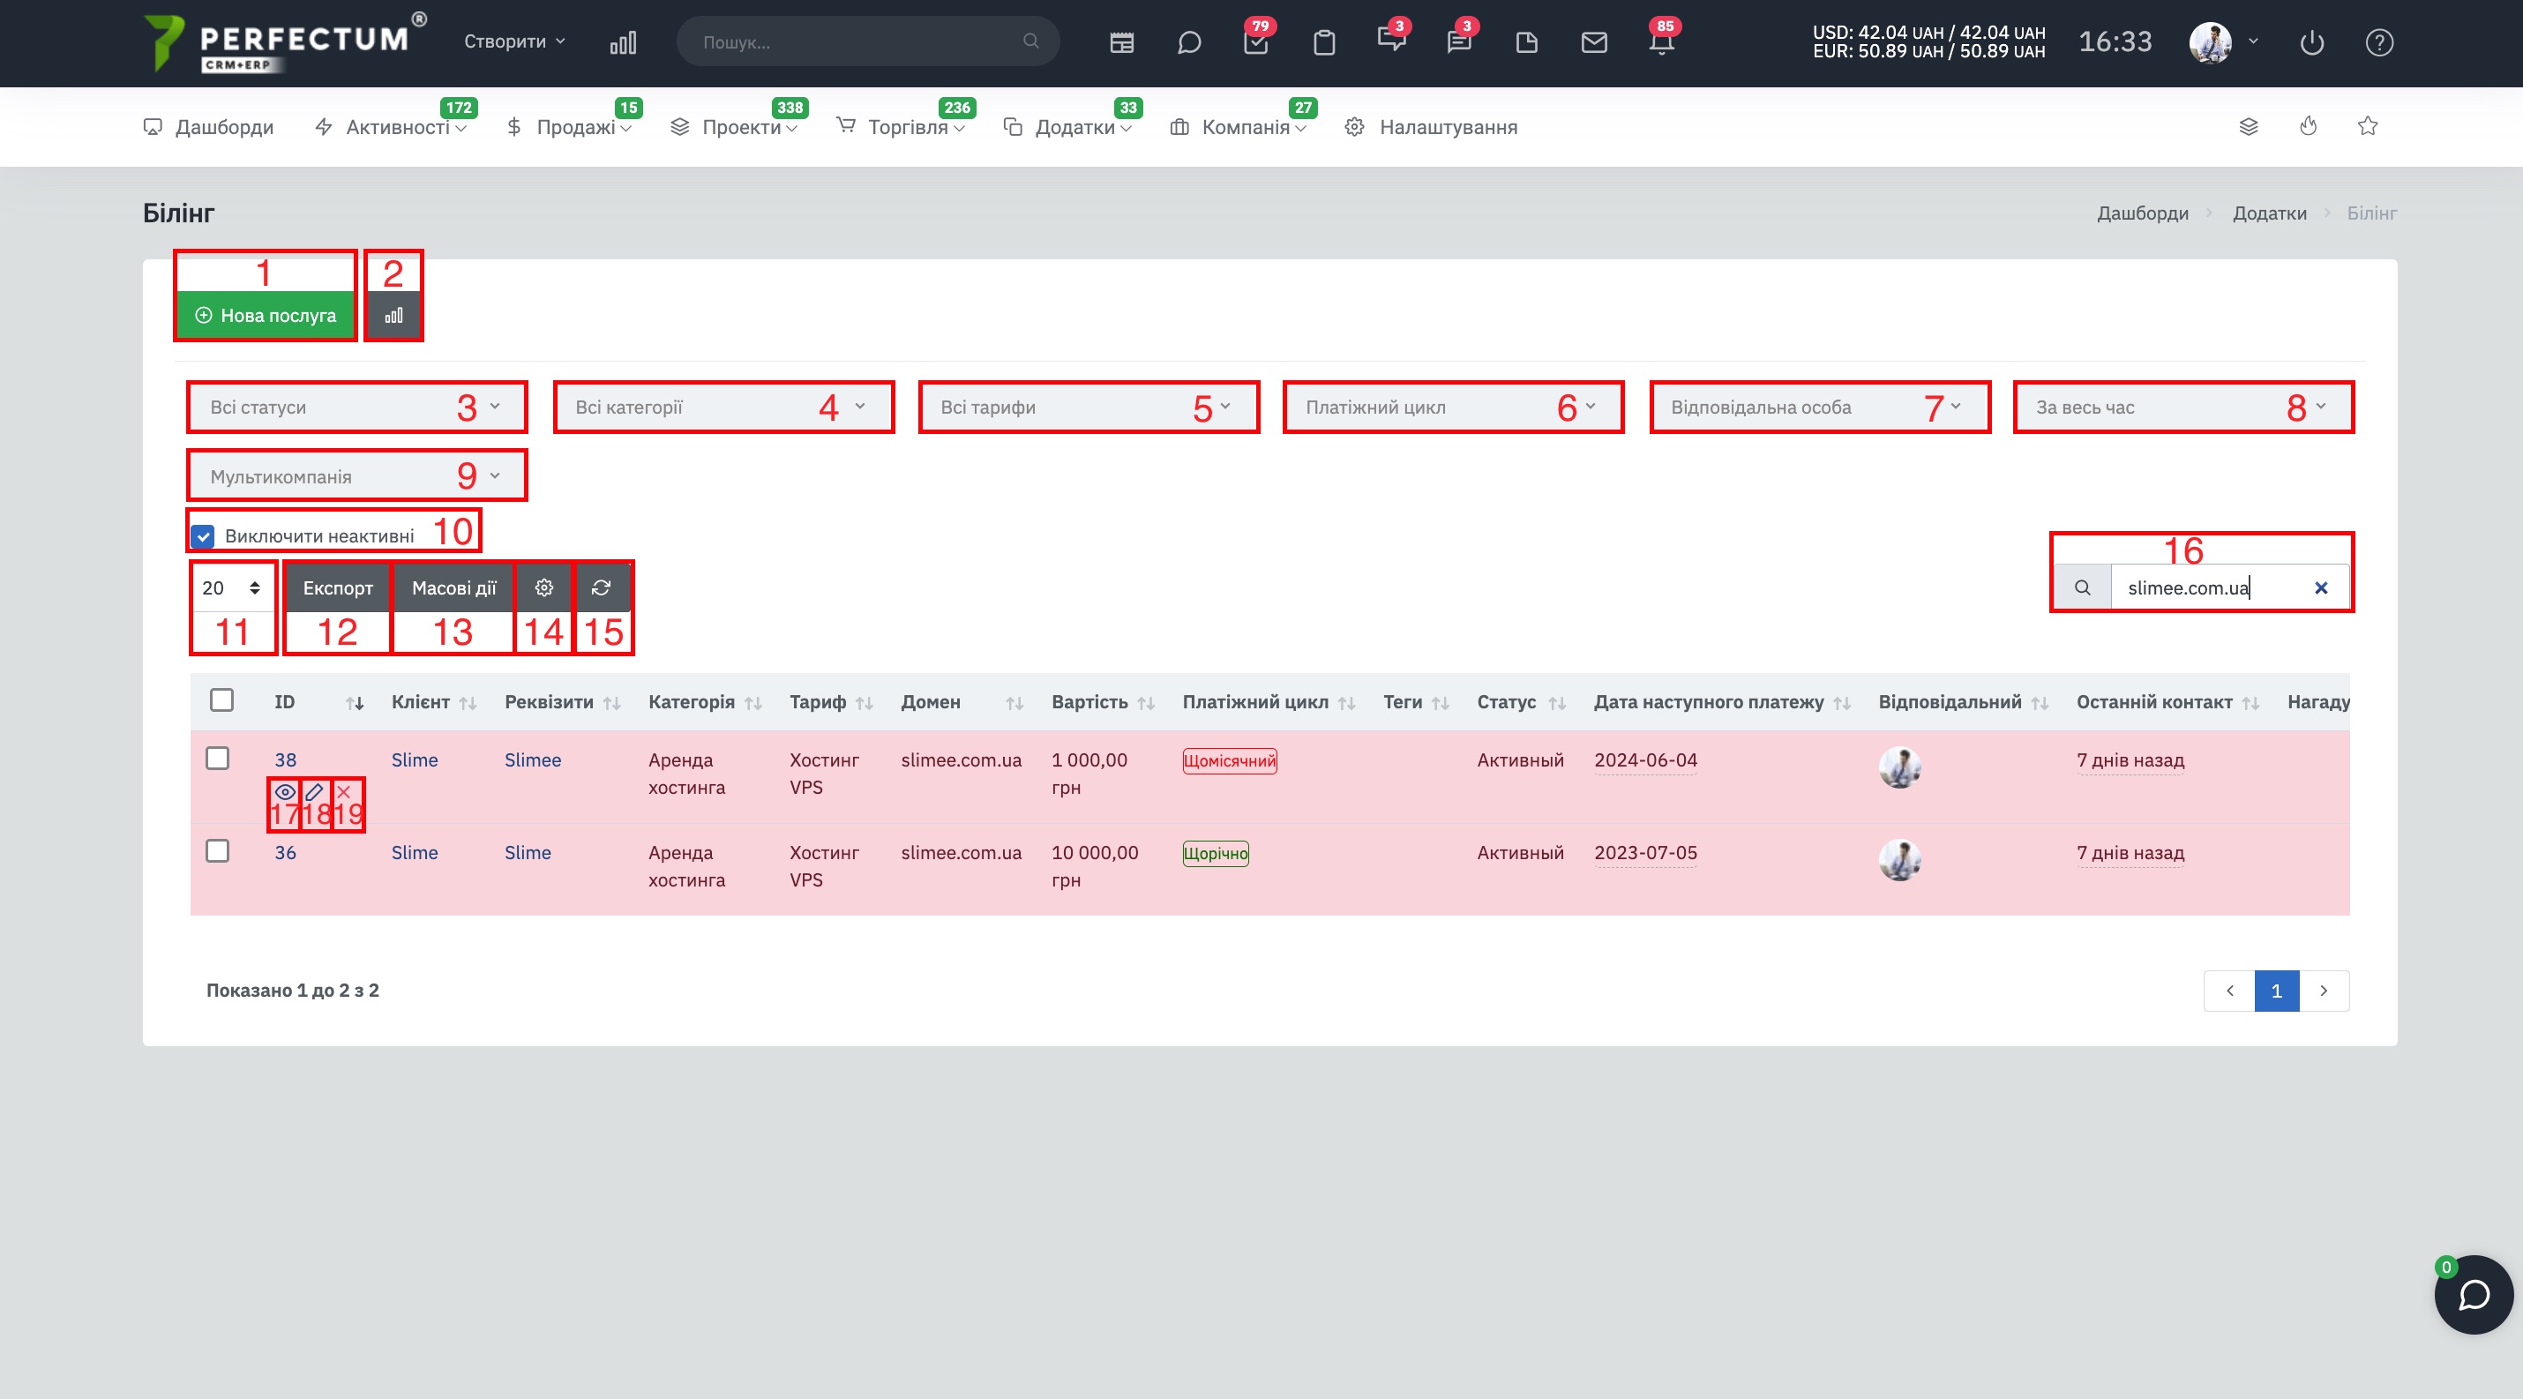Screen dimensions: 2523x1399
Task: Open client link Slime in row 38
Action: [x=415, y=759]
